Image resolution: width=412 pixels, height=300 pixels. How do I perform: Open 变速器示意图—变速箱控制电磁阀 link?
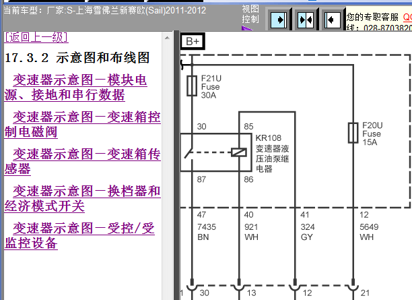coord(83,124)
